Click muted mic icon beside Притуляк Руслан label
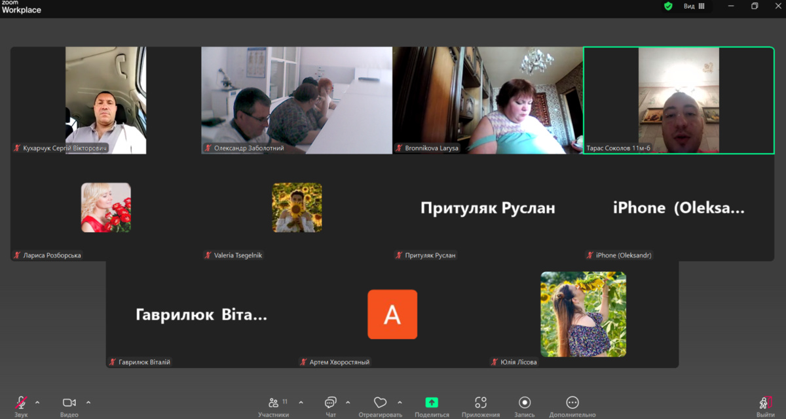Viewport: 786px width, 419px height. pos(399,256)
